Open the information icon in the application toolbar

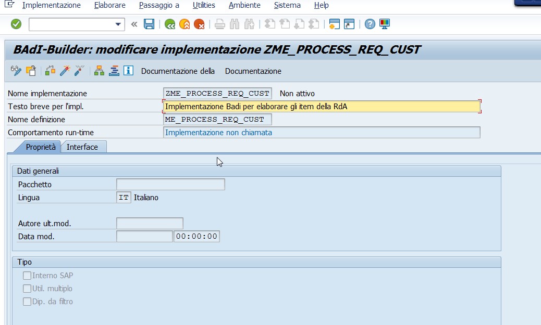pyautogui.click(x=128, y=70)
